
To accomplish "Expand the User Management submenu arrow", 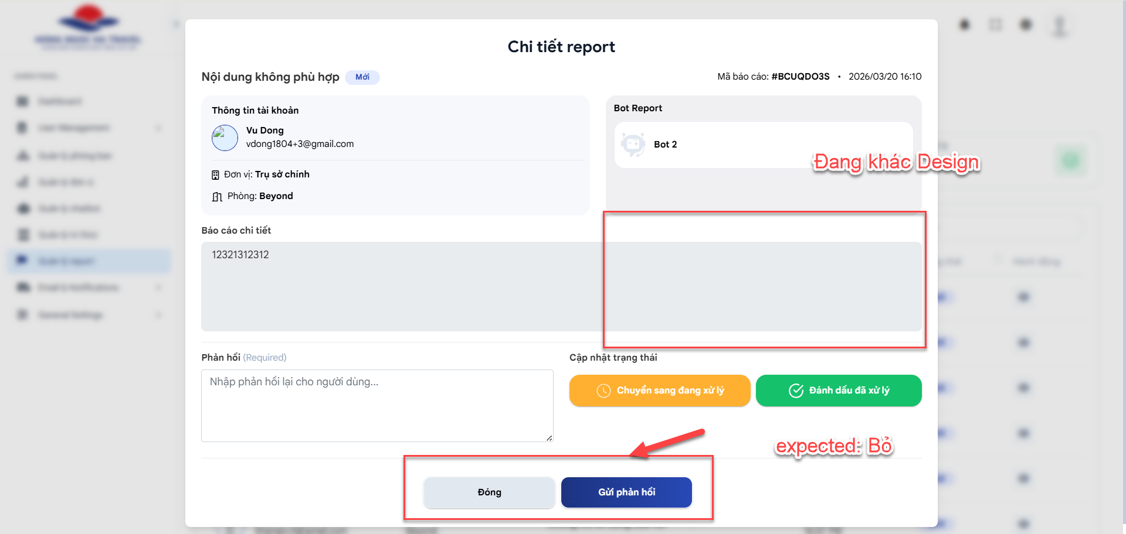I will click(158, 128).
